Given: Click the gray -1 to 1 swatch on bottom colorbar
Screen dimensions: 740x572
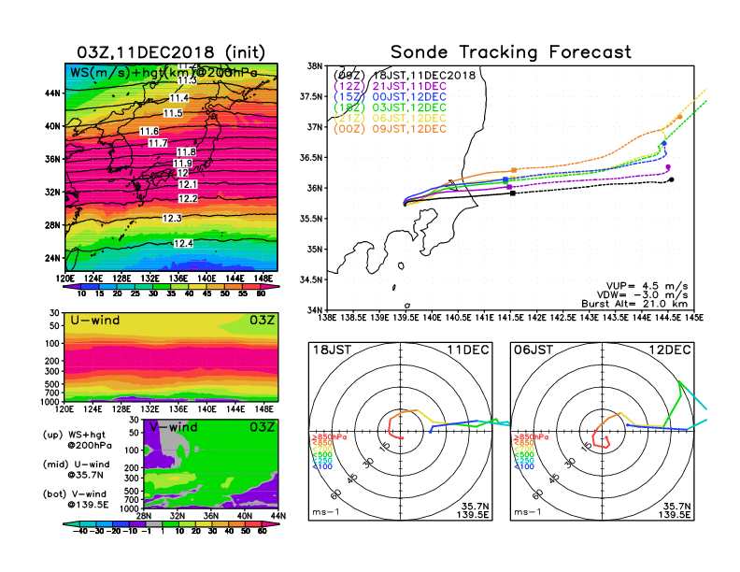Looking at the screenshot, I should click(x=154, y=523).
